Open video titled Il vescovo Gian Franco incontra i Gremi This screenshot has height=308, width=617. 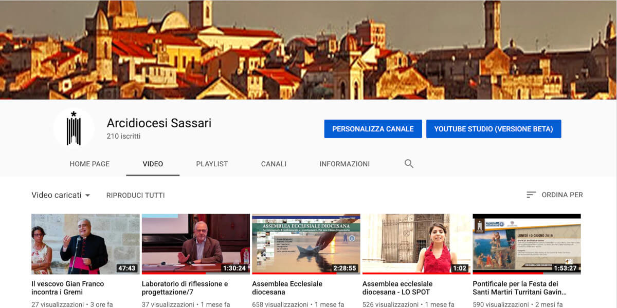click(x=68, y=288)
